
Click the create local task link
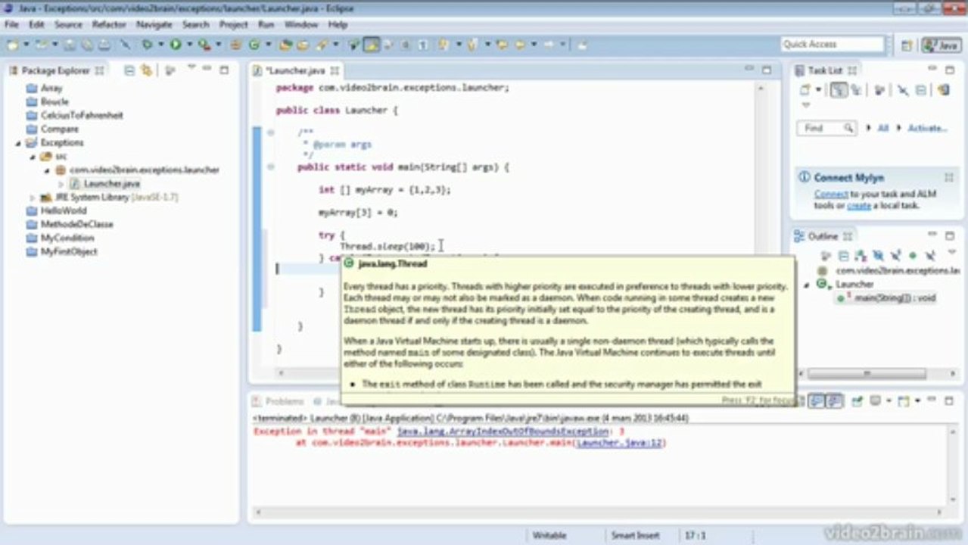(858, 205)
